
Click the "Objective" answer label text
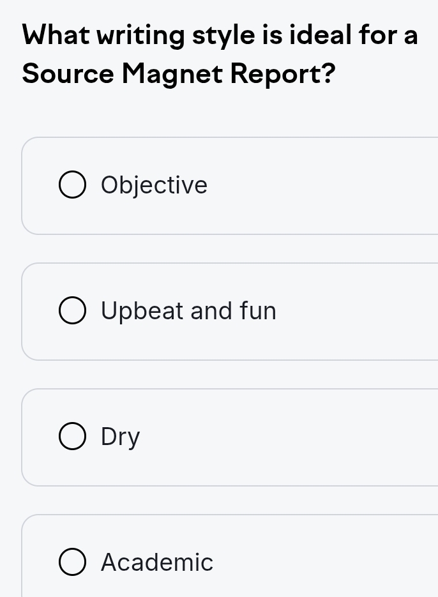[x=154, y=186]
